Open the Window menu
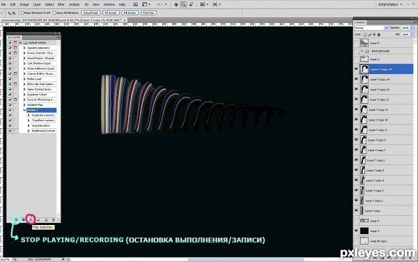The height and width of the screenshot is (262, 418). click(109, 5)
